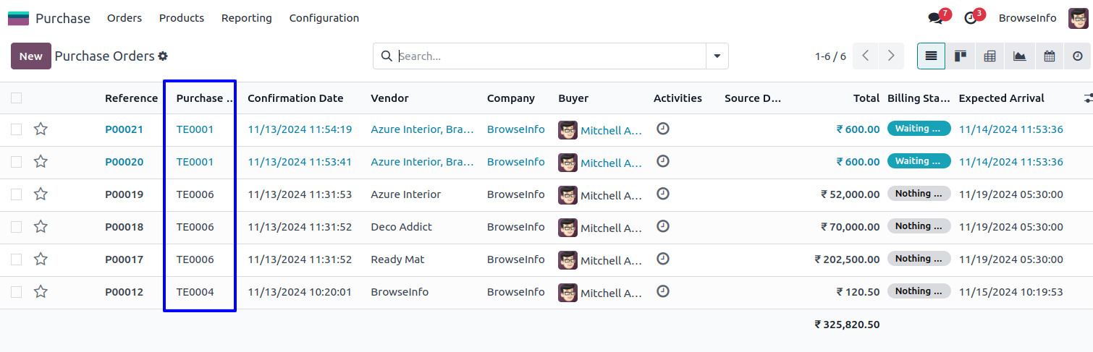Open optional columns adjust settings

coord(1087,98)
